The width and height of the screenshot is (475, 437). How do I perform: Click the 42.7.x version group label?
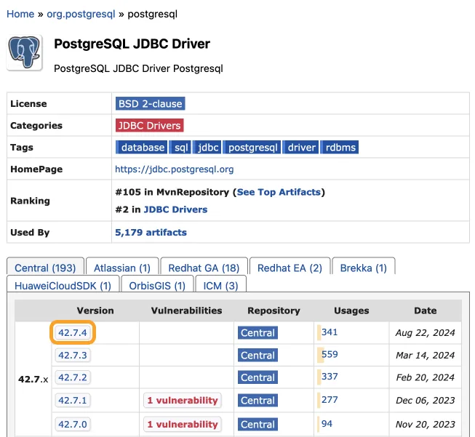click(x=33, y=379)
